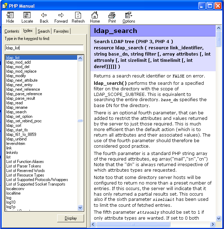Select ldap_unbind index entry
Viewport: 224px width, 229px height.
tap(16, 139)
